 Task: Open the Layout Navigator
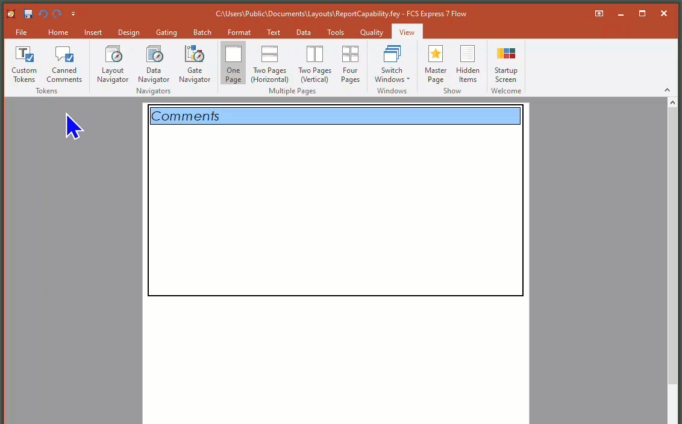click(113, 64)
